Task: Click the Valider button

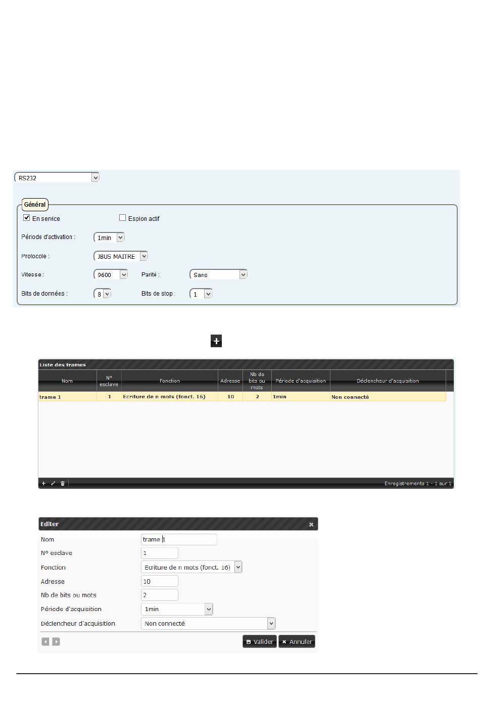Action: [260, 642]
